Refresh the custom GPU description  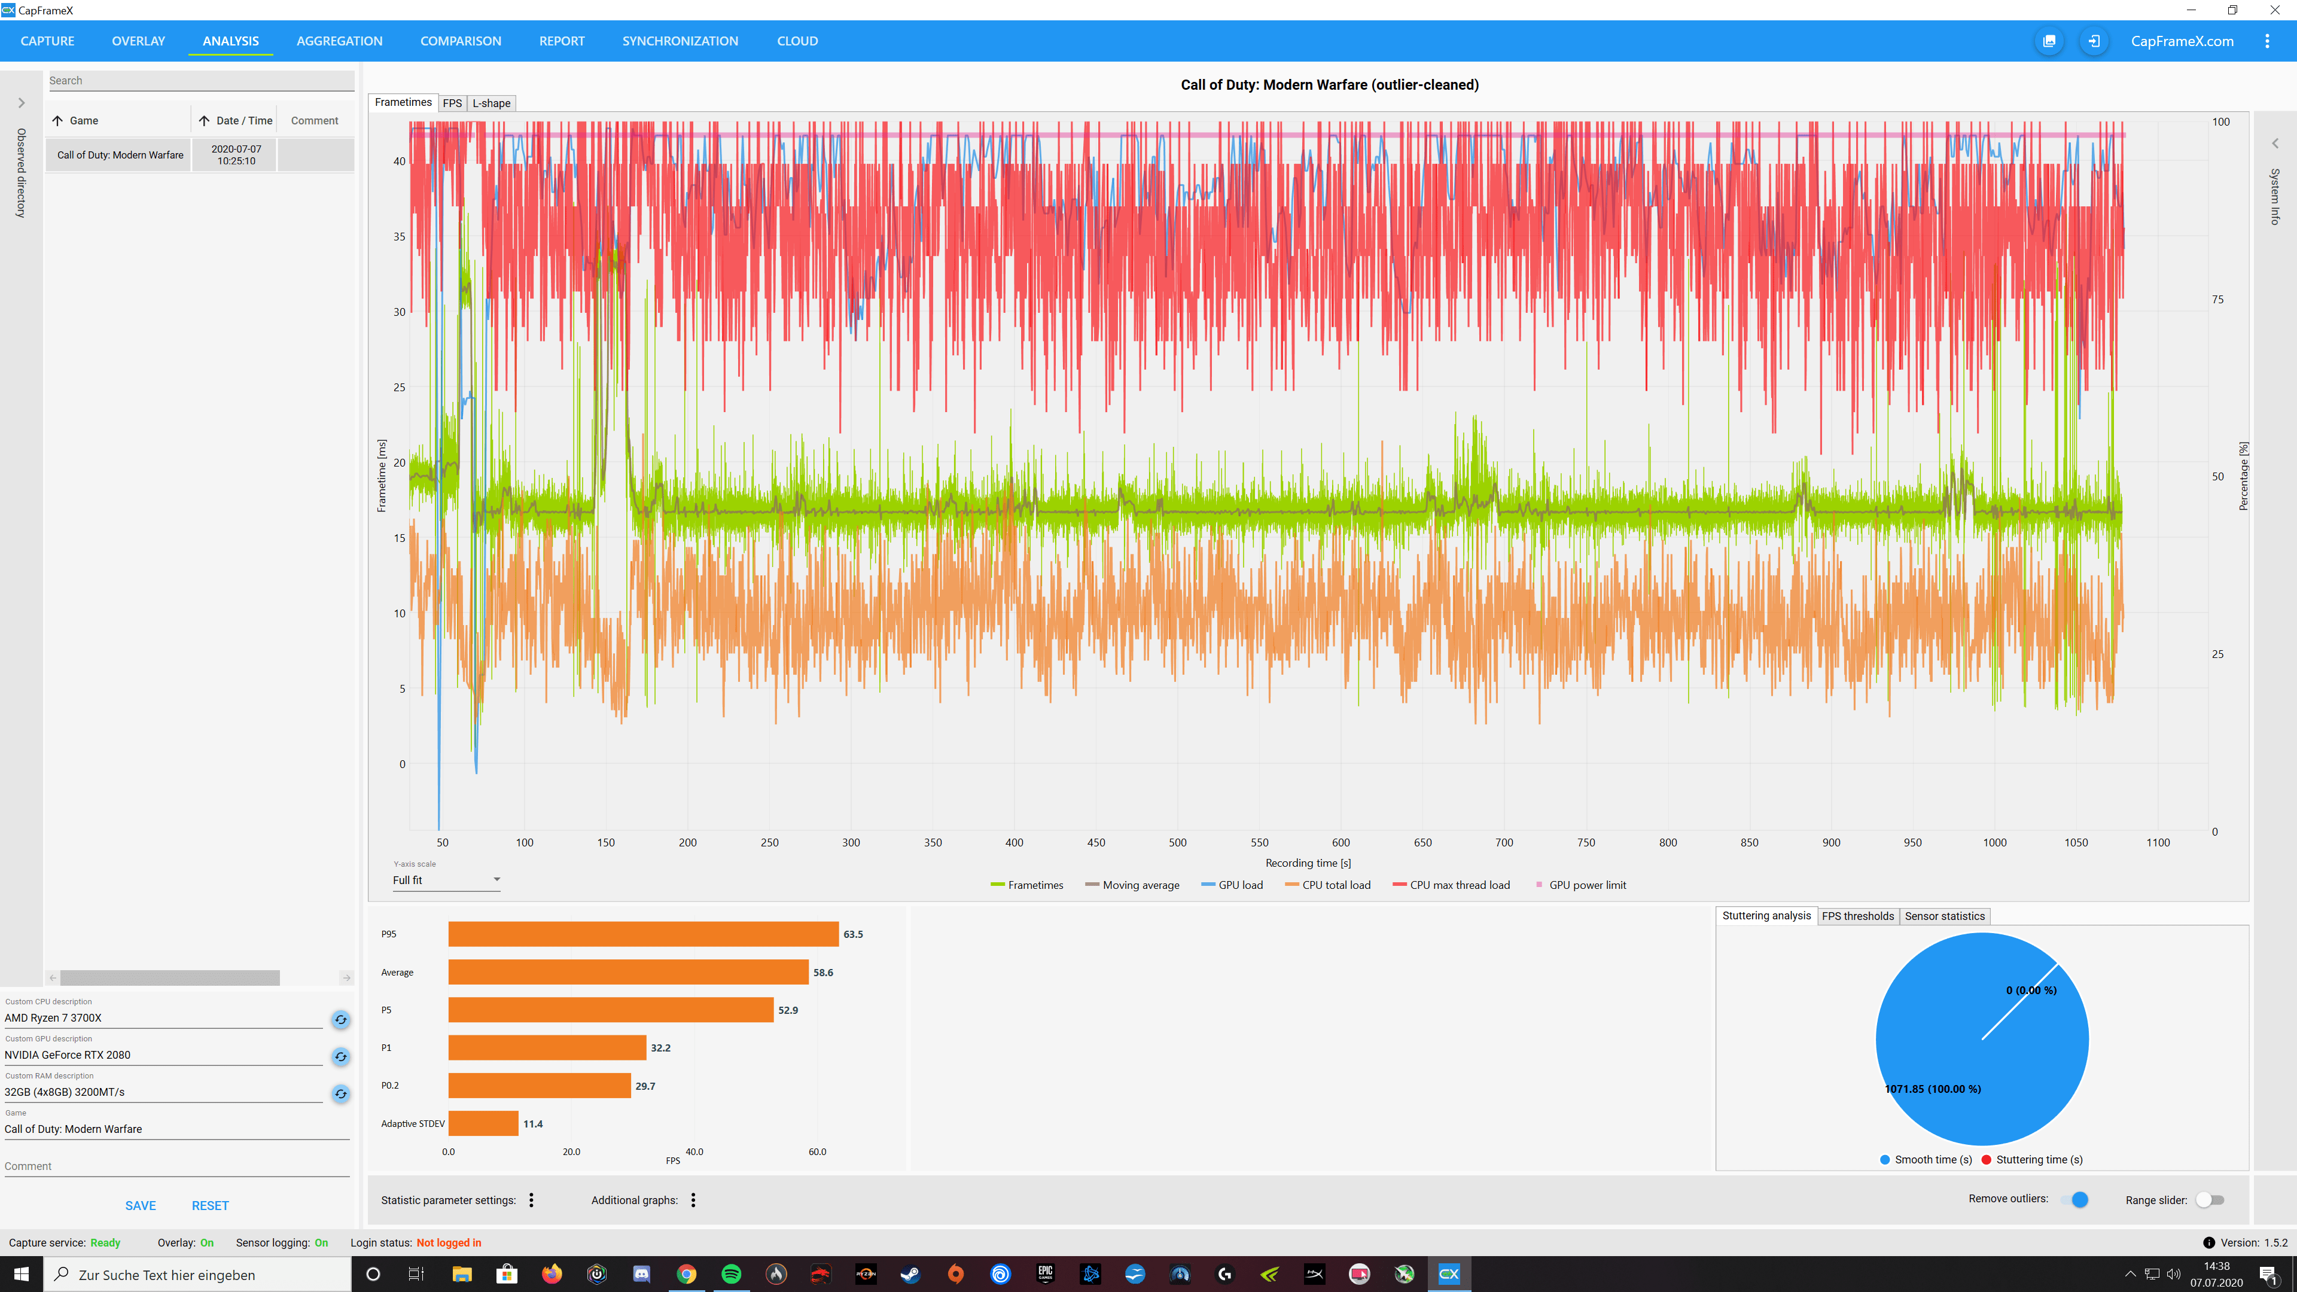[x=340, y=1056]
